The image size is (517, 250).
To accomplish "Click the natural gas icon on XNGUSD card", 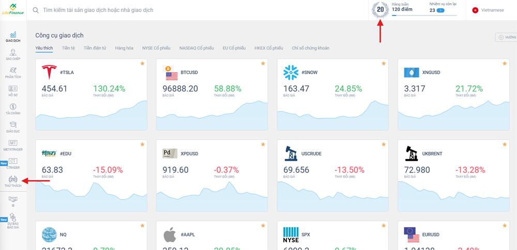I will point(412,72).
